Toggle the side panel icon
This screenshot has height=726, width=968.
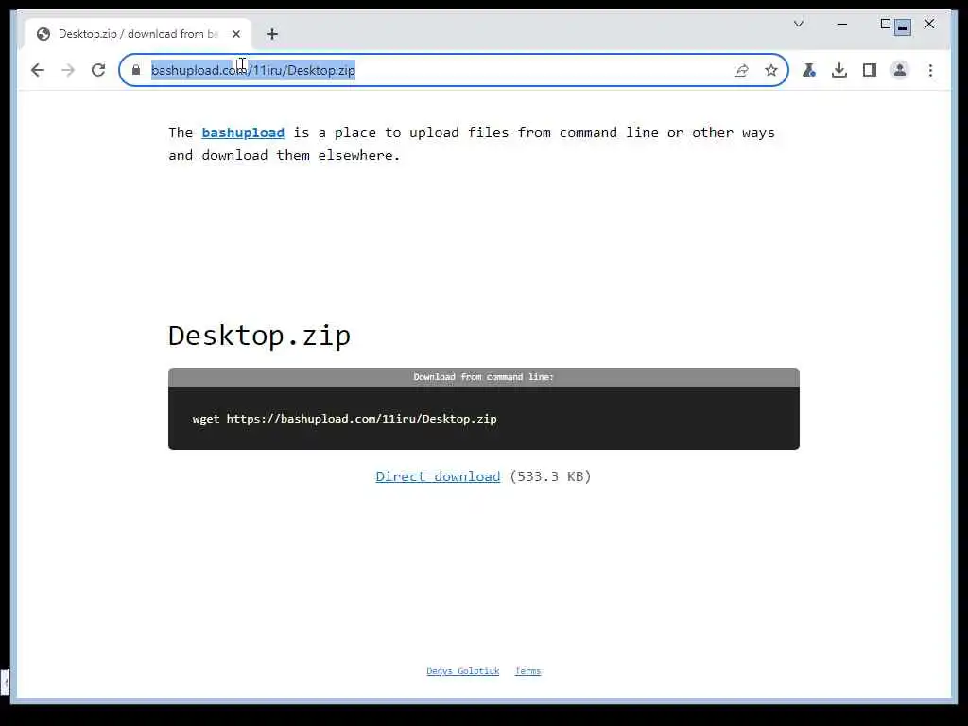[870, 70]
